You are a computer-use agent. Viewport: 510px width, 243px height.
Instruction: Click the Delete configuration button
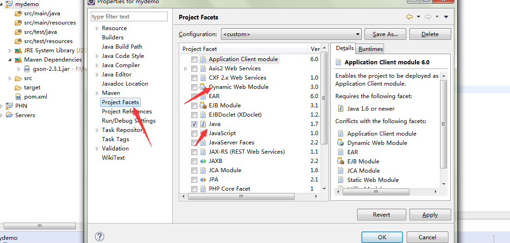click(x=430, y=34)
